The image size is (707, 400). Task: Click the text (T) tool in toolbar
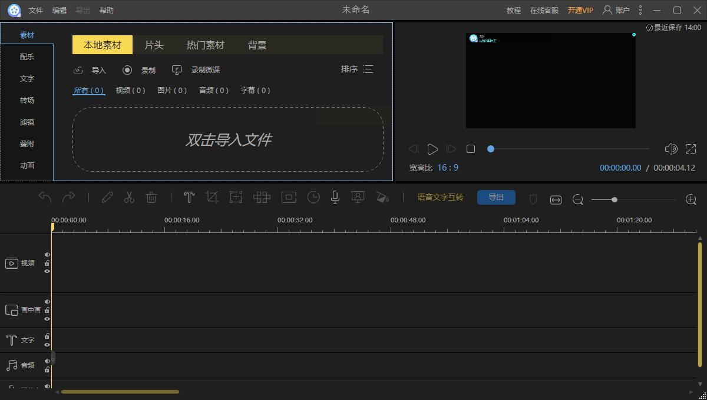189,198
